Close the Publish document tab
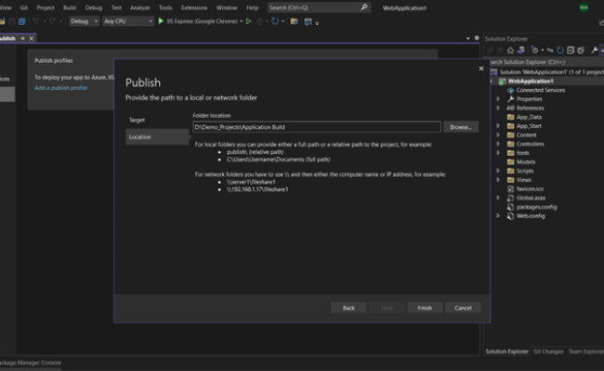The height and width of the screenshot is (371, 604). pyautogui.click(x=32, y=38)
